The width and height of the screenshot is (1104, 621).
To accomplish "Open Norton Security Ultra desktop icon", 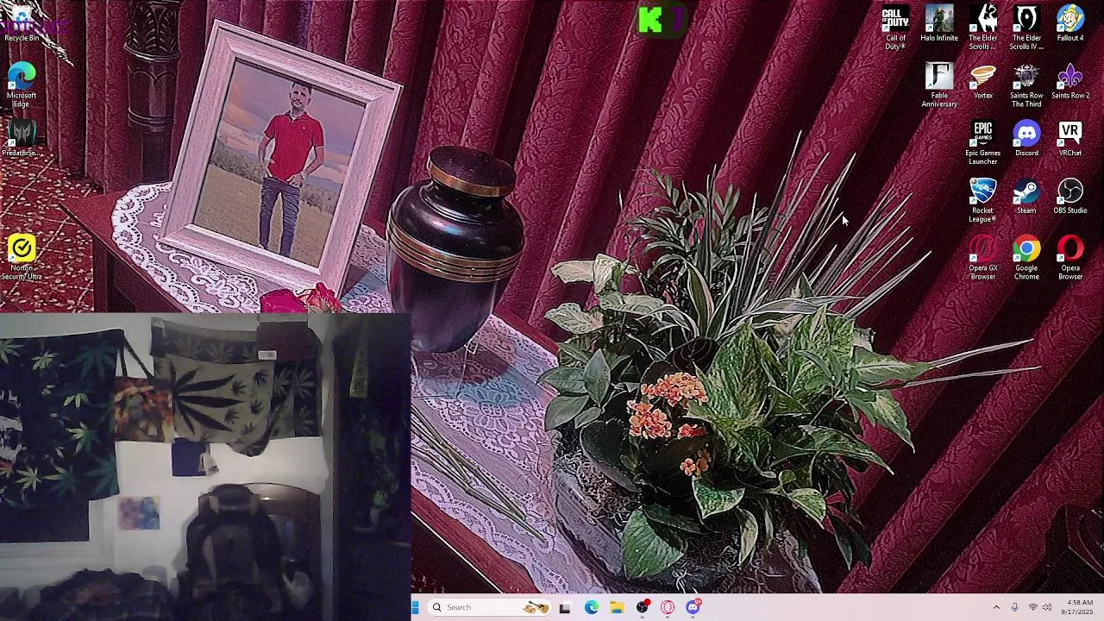I will pos(22,258).
